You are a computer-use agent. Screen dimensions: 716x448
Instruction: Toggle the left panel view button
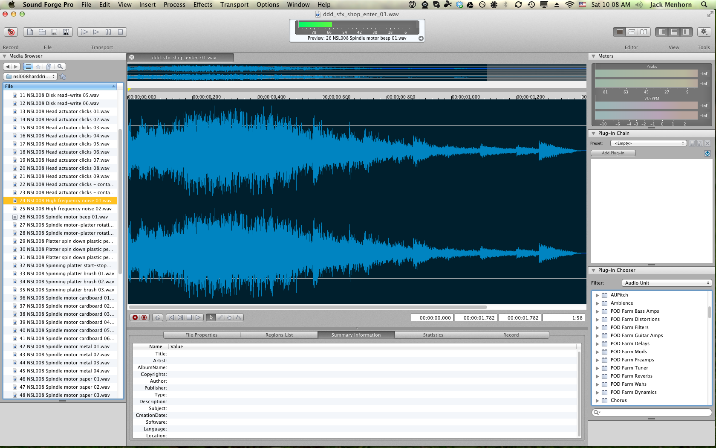coord(662,32)
